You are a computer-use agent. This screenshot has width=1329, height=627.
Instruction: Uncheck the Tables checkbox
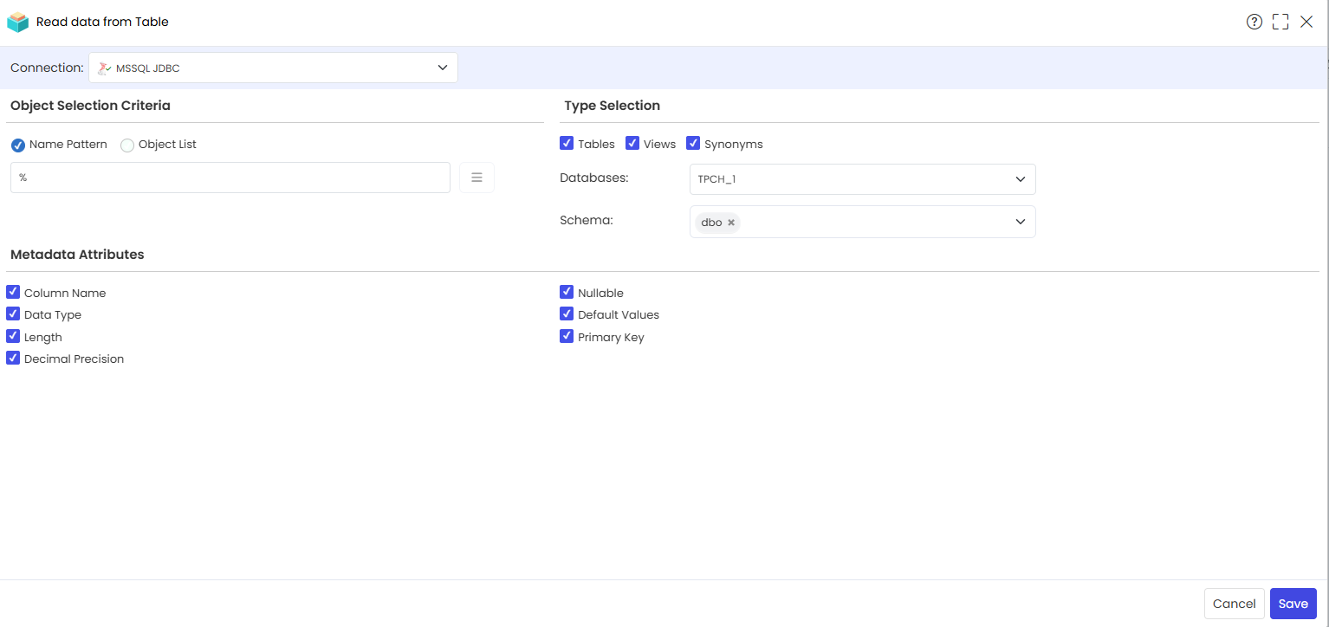[567, 143]
